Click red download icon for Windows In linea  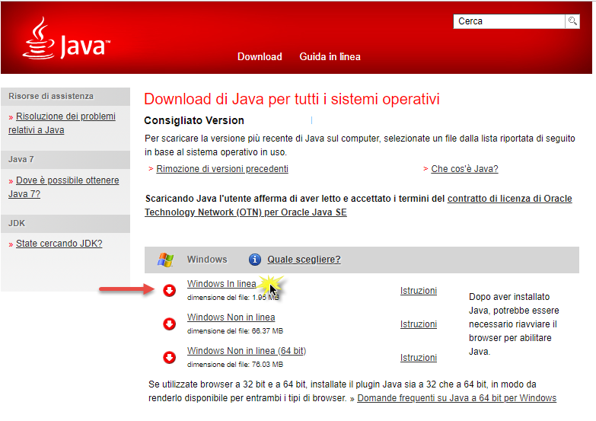(169, 291)
